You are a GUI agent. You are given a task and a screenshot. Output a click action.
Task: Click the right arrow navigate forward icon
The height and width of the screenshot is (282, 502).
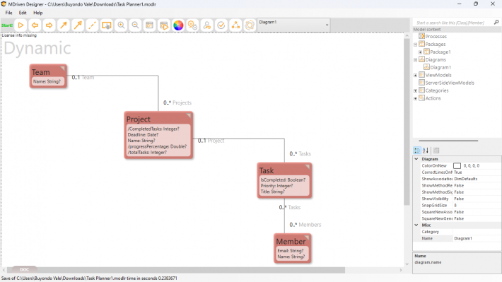click(x=49, y=25)
